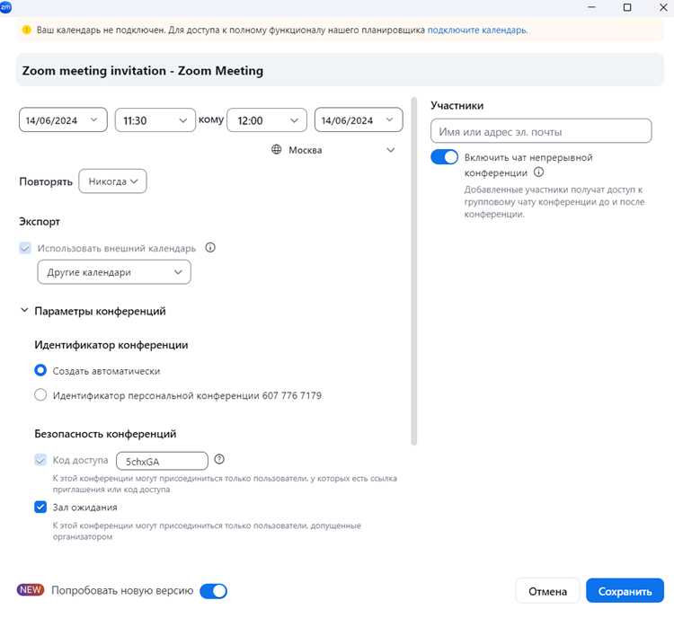
Task: Click the Сохранить button
Action: (625, 591)
